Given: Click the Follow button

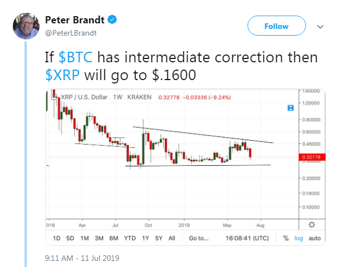Looking at the screenshot, I should [x=276, y=26].
